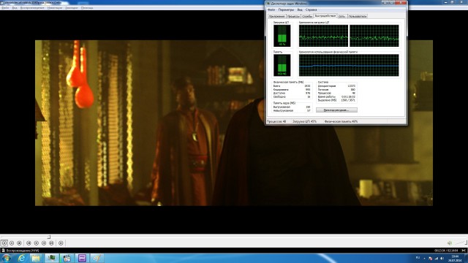Image resolution: width=468 pixels, height=263 pixels.
Task: Skip to next item in player controls
Action: click(x=51, y=243)
